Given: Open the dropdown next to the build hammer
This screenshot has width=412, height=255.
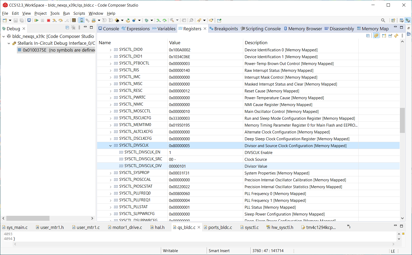Looking at the screenshot, I should click(177, 20).
